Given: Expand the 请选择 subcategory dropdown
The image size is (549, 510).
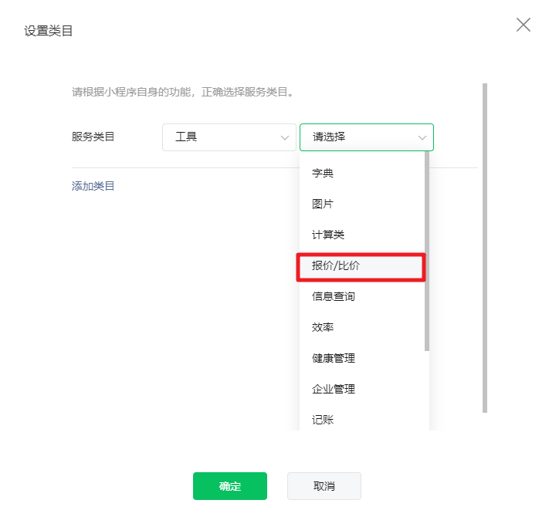Looking at the screenshot, I should 367,137.
